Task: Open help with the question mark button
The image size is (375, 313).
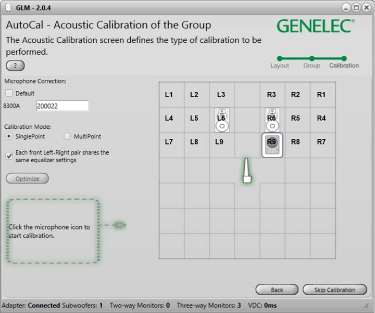Action: [x=15, y=66]
